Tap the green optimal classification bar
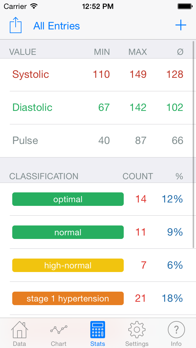 tap(68, 199)
